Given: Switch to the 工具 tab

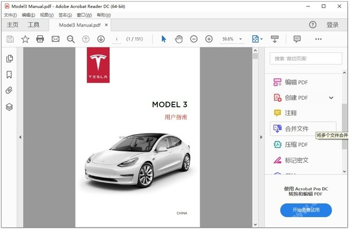Looking at the screenshot, I should tap(34, 25).
